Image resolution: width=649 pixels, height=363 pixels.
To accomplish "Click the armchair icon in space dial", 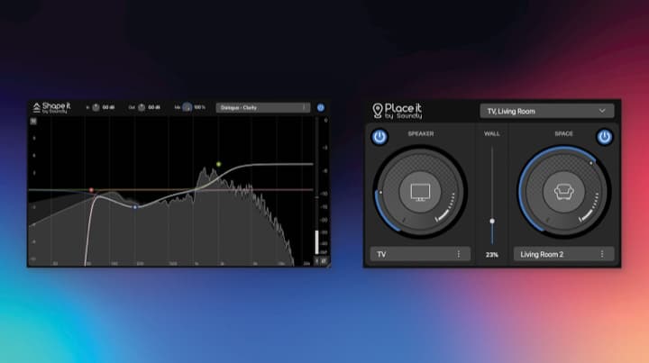I will point(563,192).
